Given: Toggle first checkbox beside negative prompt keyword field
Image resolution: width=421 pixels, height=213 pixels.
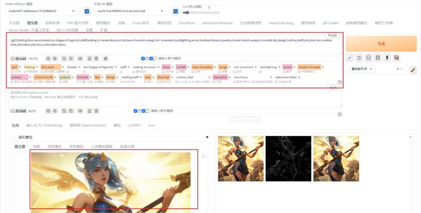Looking at the screenshot, I should (x=135, y=111).
